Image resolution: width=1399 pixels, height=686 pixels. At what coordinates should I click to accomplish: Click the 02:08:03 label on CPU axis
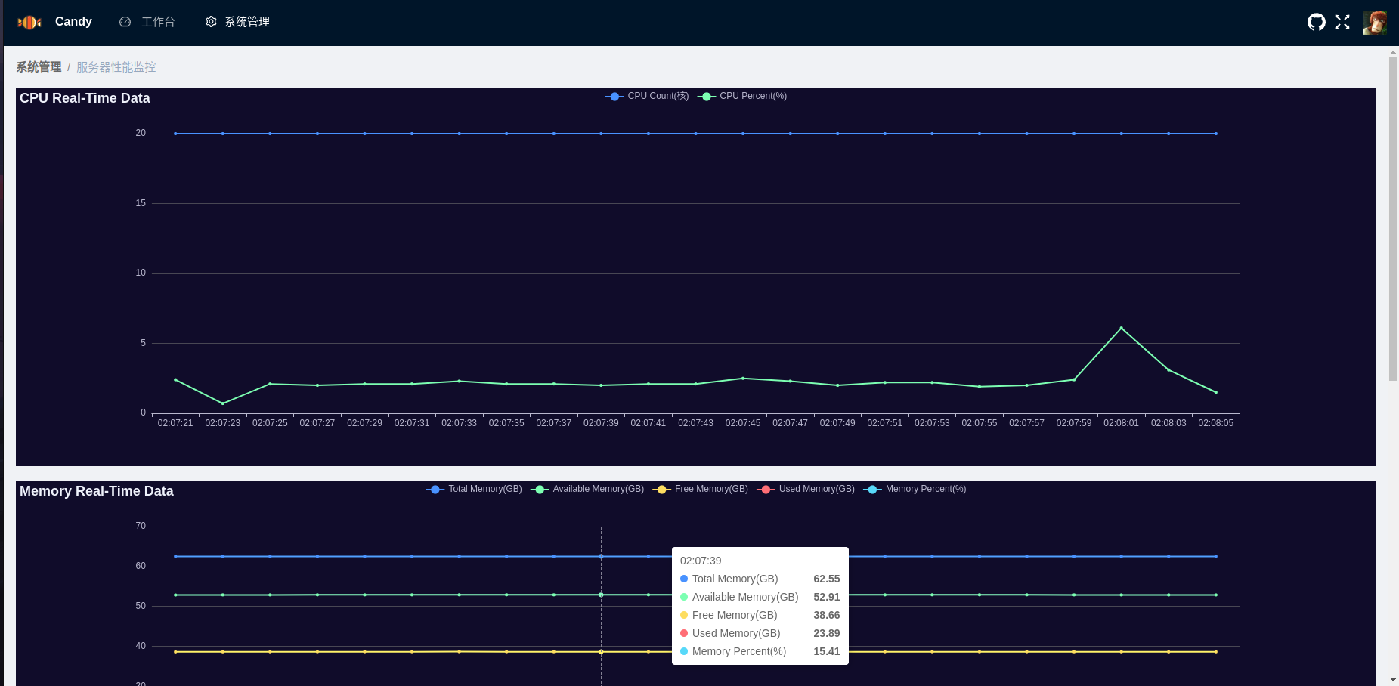click(1168, 423)
